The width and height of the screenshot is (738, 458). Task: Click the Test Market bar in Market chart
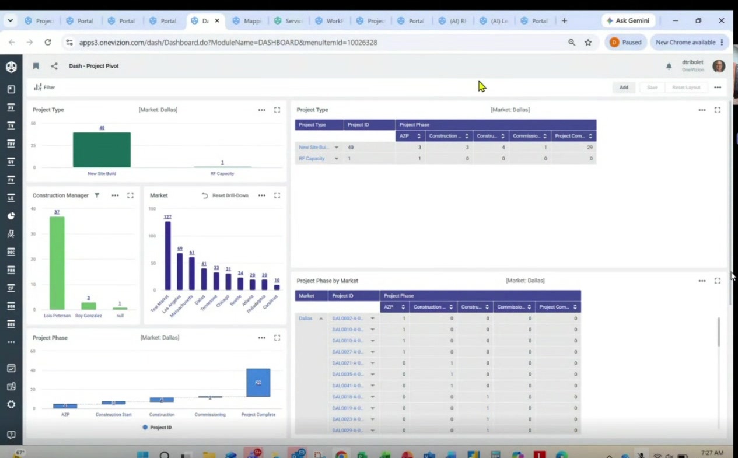point(167,256)
